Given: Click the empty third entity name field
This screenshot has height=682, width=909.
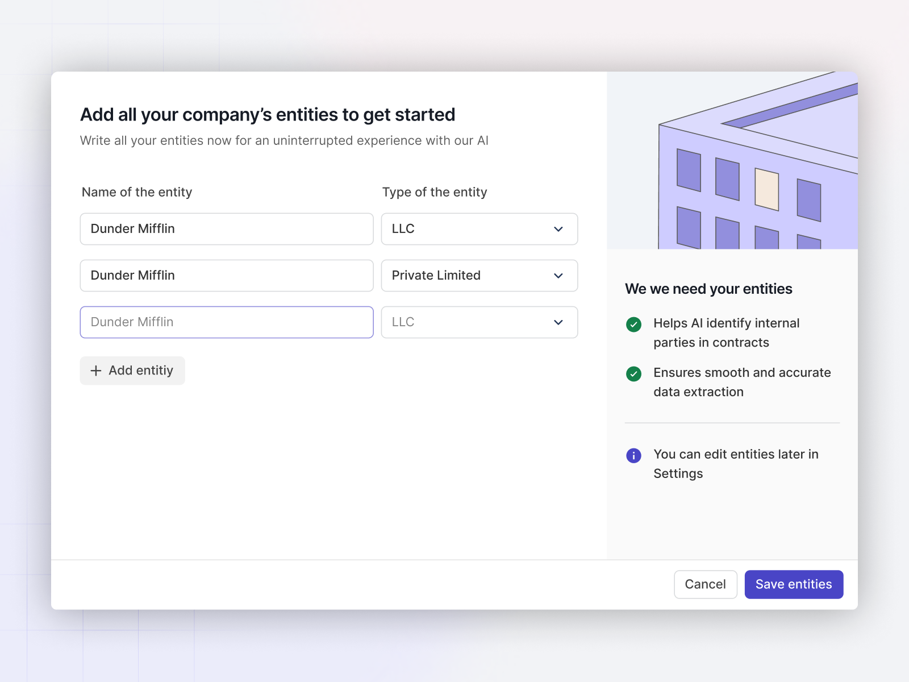Looking at the screenshot, I should [226, 322].
